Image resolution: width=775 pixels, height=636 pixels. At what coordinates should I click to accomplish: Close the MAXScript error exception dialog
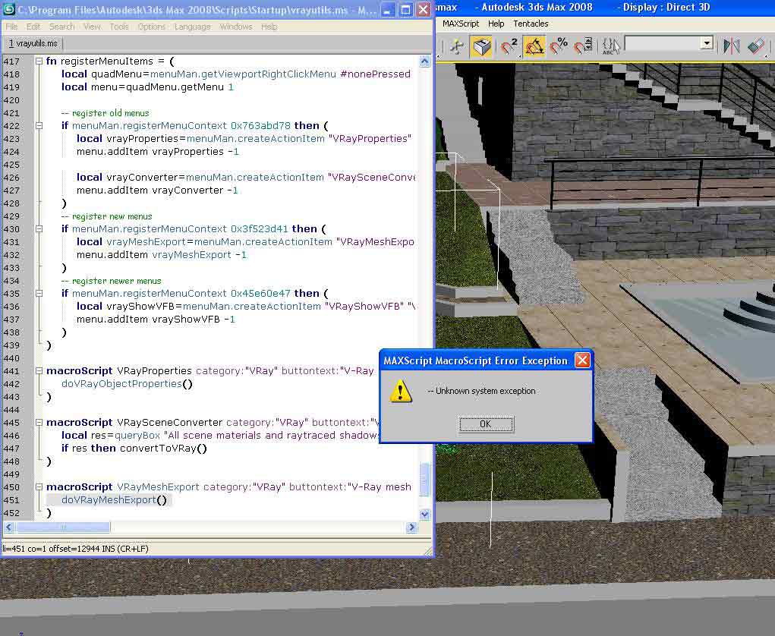(582, 361)
